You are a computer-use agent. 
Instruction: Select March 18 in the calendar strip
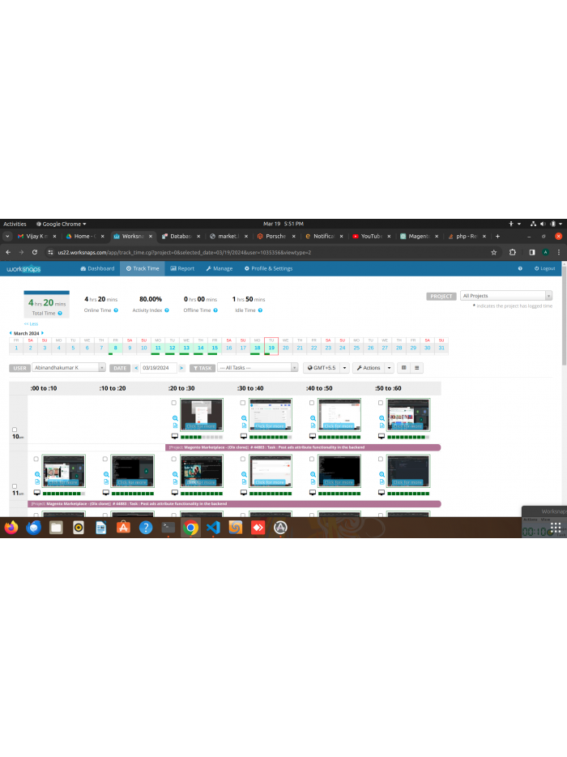[x=257, y=348]
